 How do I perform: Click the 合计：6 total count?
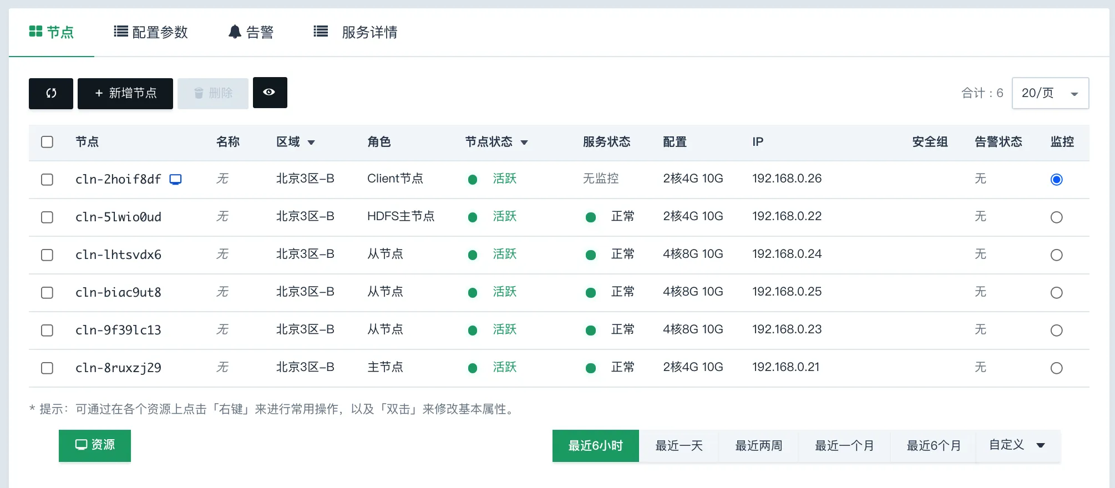click(x=982, y=93)
